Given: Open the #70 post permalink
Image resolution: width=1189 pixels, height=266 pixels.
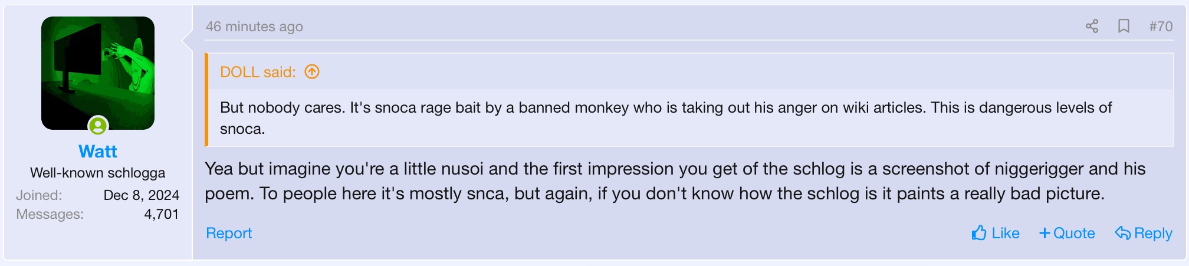Looking at the screenshot, I should click(1161, 27).
